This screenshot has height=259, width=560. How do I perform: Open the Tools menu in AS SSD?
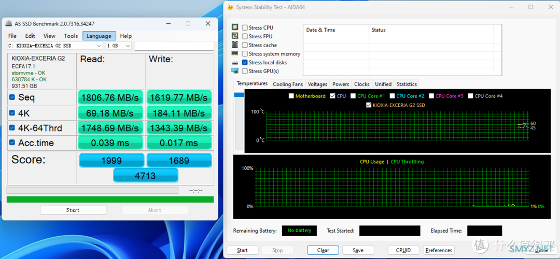[71, 36]
